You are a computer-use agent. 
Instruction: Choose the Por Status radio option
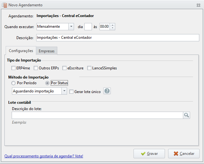(47, 83)
